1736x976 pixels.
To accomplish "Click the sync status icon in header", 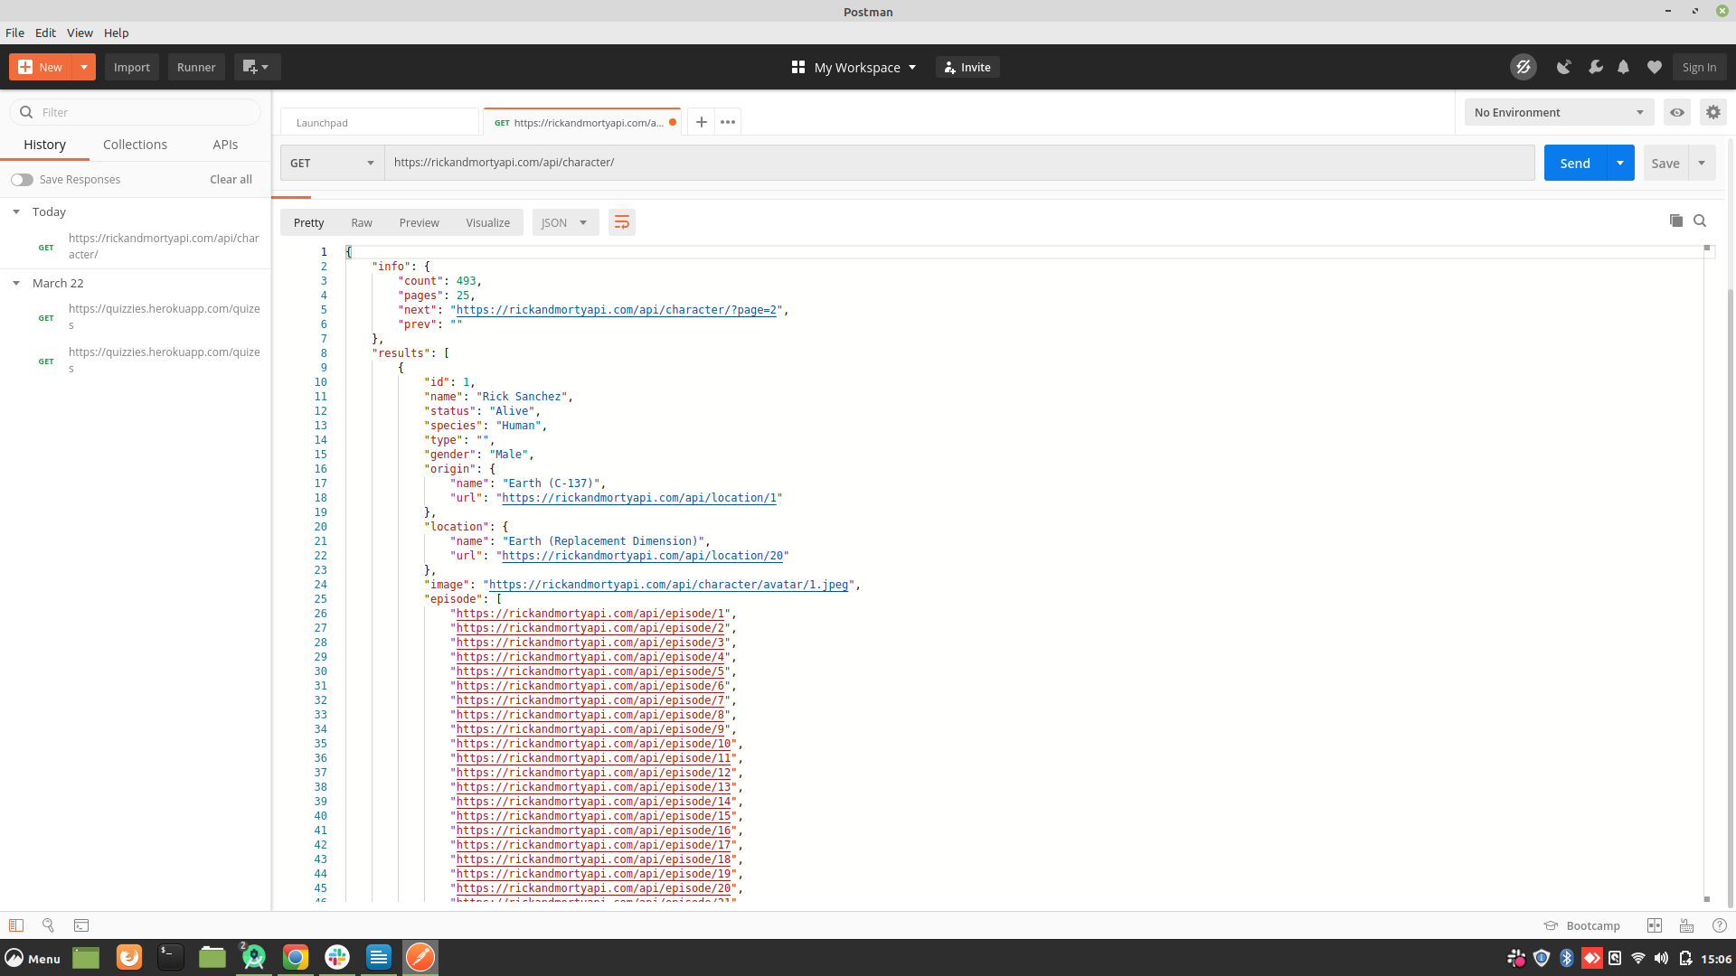I will pos(1524,67).
